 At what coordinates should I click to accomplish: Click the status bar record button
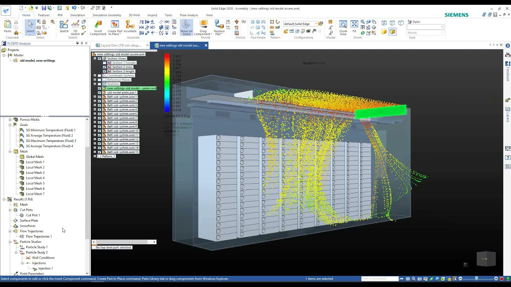[502, 279]
